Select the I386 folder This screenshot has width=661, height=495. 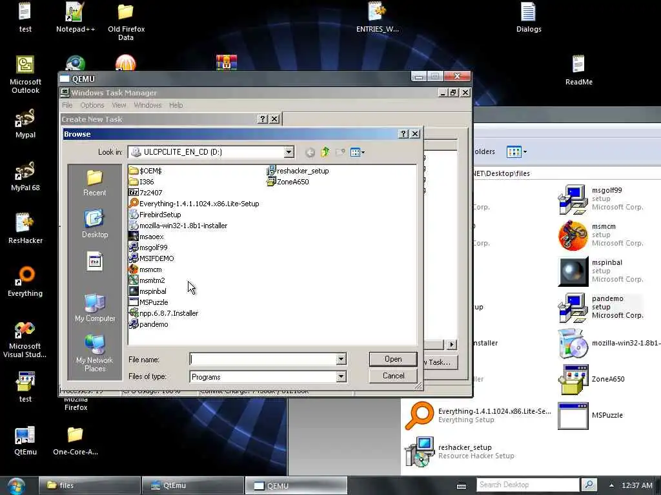tap(141, 181)
